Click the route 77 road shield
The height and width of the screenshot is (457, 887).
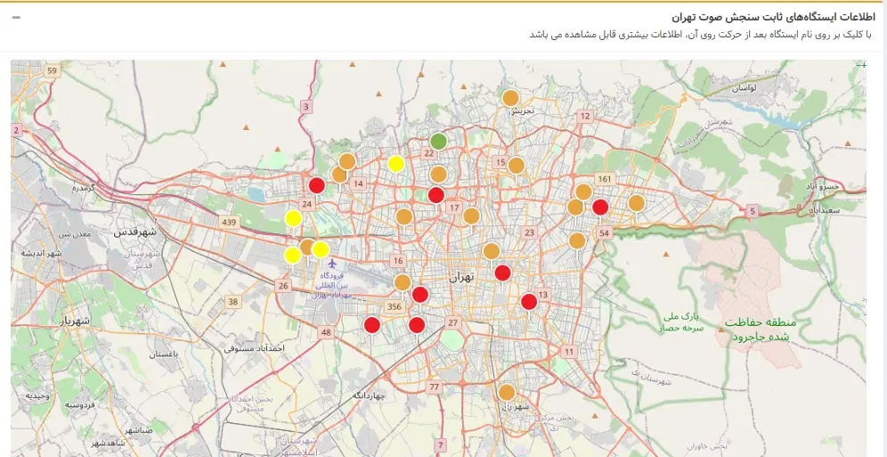[434, 388]
